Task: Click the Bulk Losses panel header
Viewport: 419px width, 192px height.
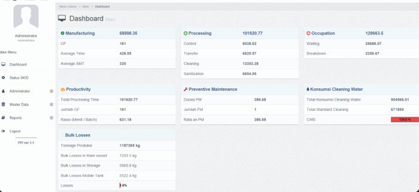Action: (x=78, y=135)
